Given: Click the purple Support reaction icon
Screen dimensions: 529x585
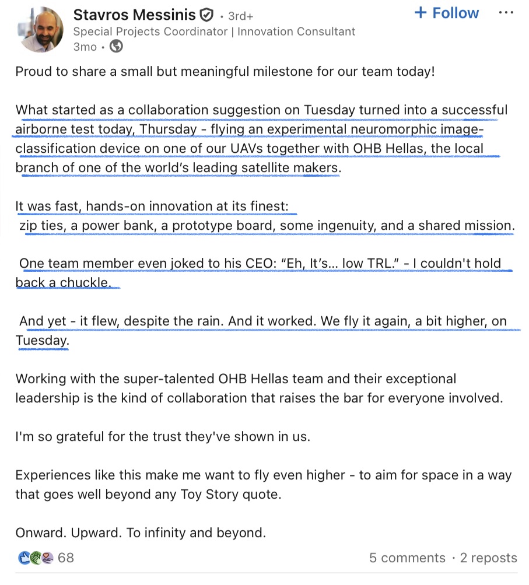Looking at the screenshot, I should point(47,558).
